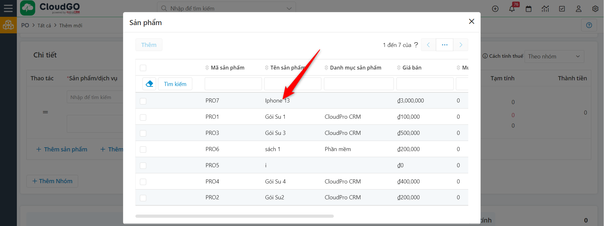The image size is (604, 226).
Task: Go to next page of products
Action: click(460, 45)
